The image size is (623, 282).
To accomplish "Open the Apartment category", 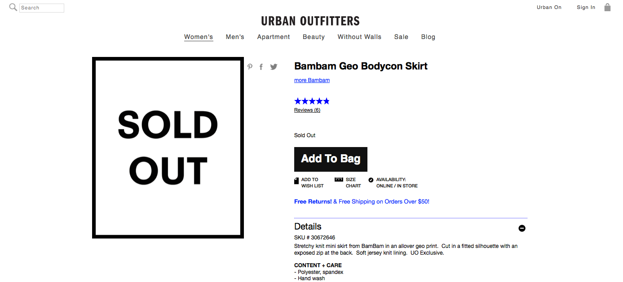I will [x=274, y=37].
